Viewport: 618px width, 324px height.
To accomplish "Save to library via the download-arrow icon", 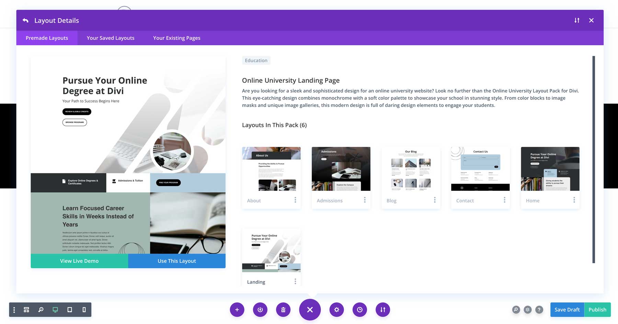I will (260, 310).
